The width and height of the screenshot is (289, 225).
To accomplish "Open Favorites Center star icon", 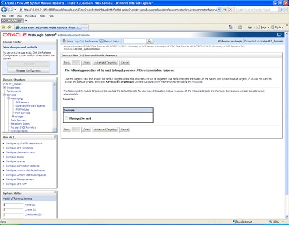I will (3, 27).
